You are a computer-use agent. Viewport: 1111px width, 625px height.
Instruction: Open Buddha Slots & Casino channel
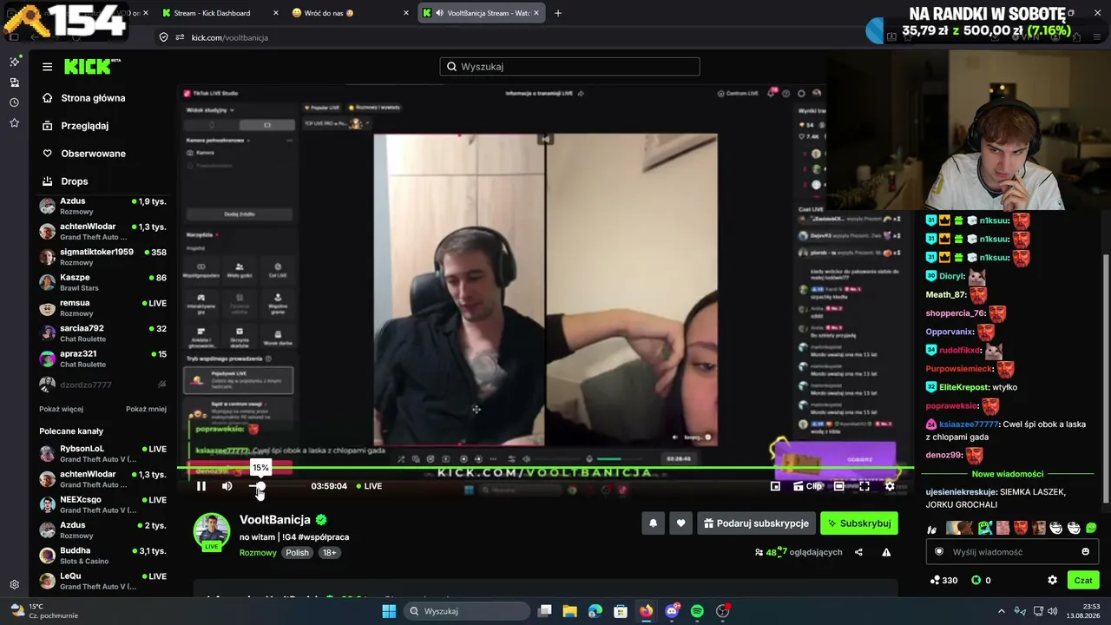(x=102, y=556)
